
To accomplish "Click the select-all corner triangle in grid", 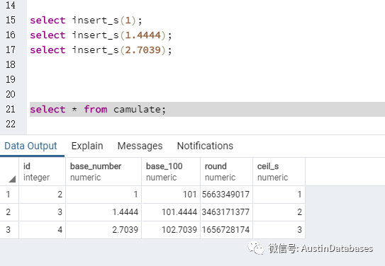I will tap(12, 179).
